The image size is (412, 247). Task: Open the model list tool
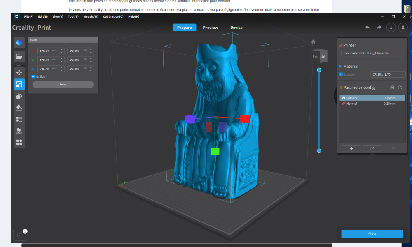pos(19,119)
